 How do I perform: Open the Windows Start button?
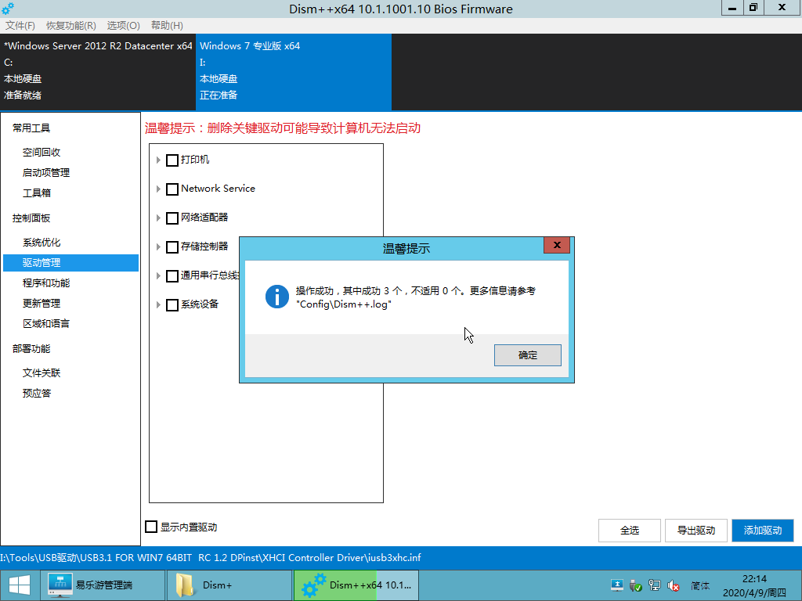pos(20,585)
